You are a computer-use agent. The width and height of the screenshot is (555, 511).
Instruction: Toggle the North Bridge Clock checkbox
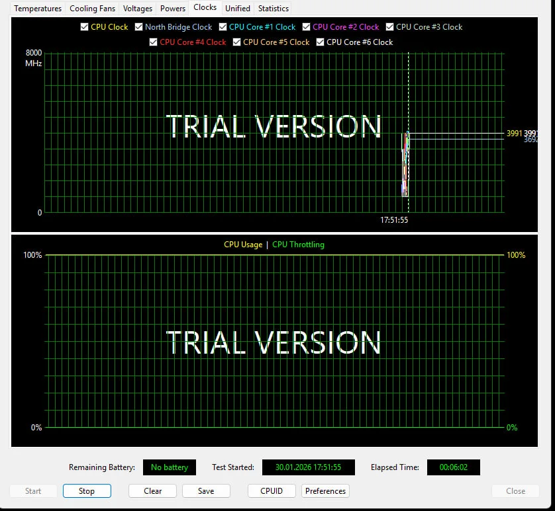click(138, 27)
